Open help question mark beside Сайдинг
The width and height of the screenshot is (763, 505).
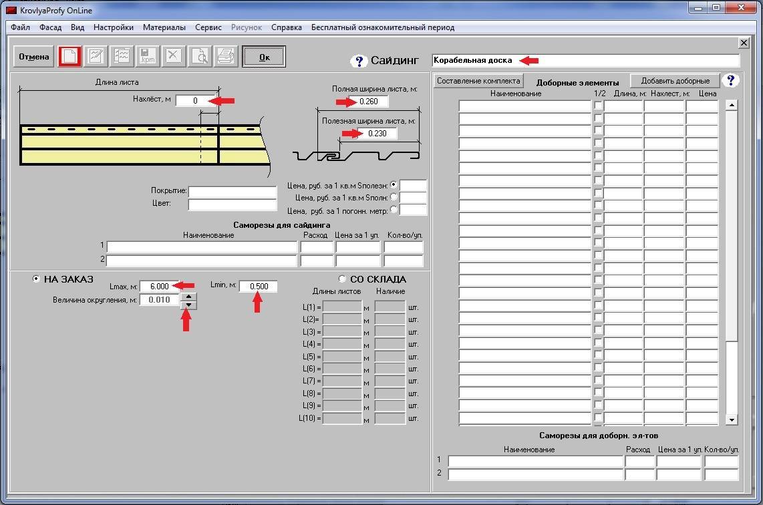(x=359, y=61)
